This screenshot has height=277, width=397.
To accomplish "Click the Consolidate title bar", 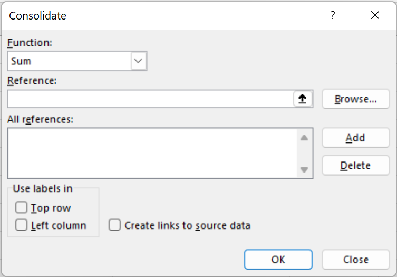I will [x=158, y=15].
